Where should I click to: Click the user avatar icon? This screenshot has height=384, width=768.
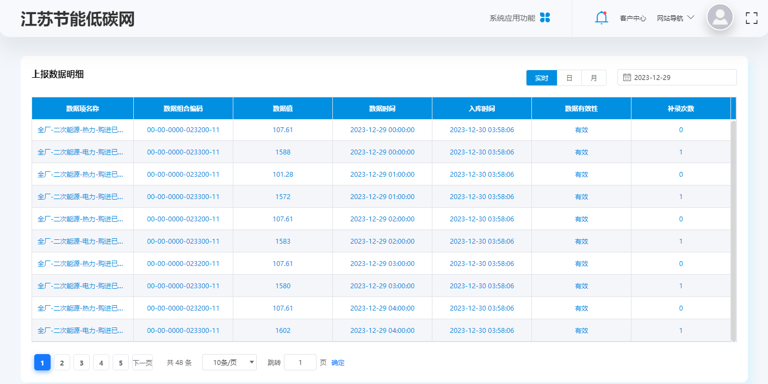click(x=720, y=18)
